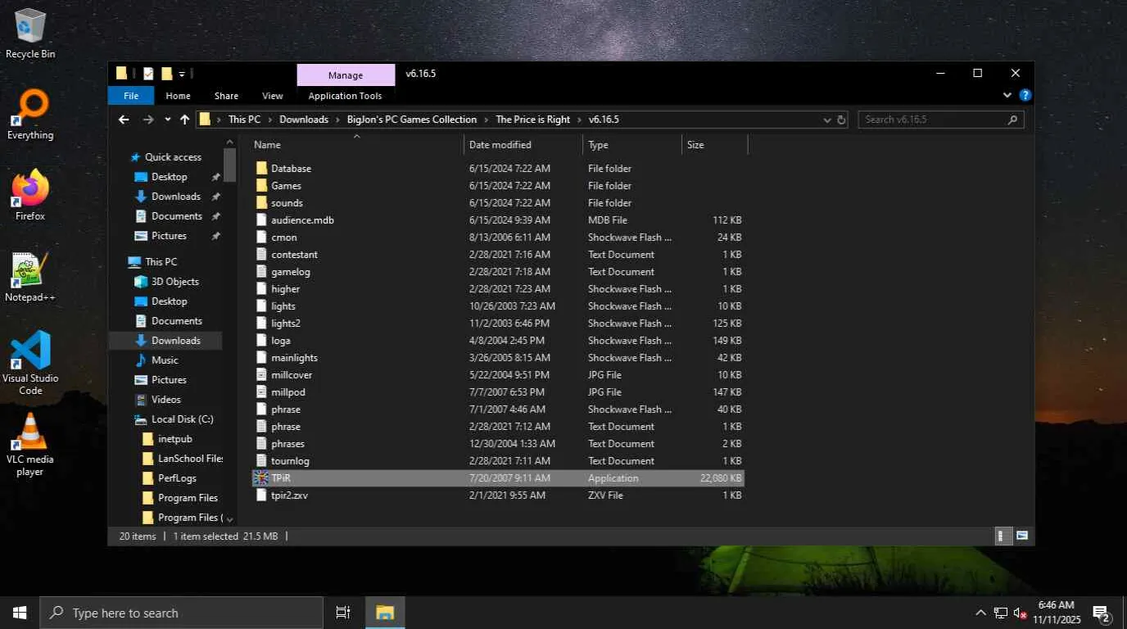Show hidden system tray icons
This screenshot has width=1127, height=629.
[x=980, y=613]
